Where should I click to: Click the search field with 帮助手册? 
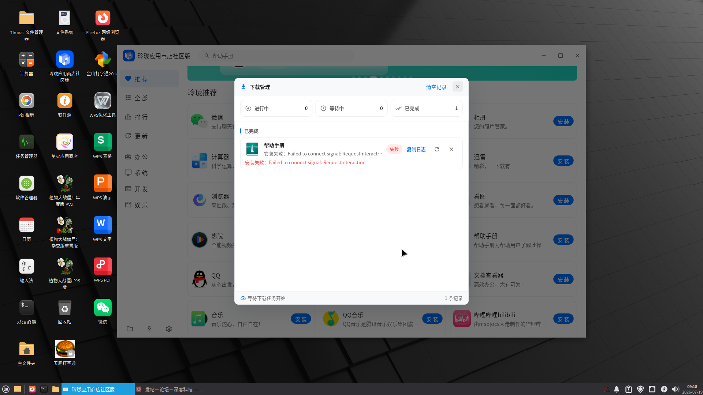point(276,56)
